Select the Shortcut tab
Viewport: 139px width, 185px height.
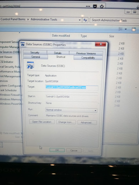pyautogui.click(x=61, y=57)
